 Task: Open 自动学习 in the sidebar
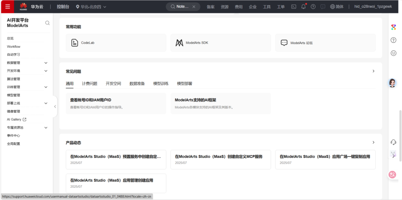(13, 55)
